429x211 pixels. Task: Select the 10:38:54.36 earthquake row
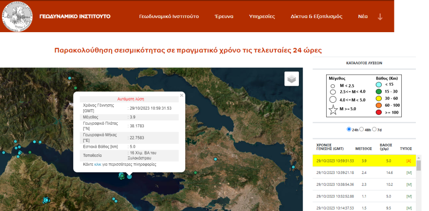tap(364, 185)
